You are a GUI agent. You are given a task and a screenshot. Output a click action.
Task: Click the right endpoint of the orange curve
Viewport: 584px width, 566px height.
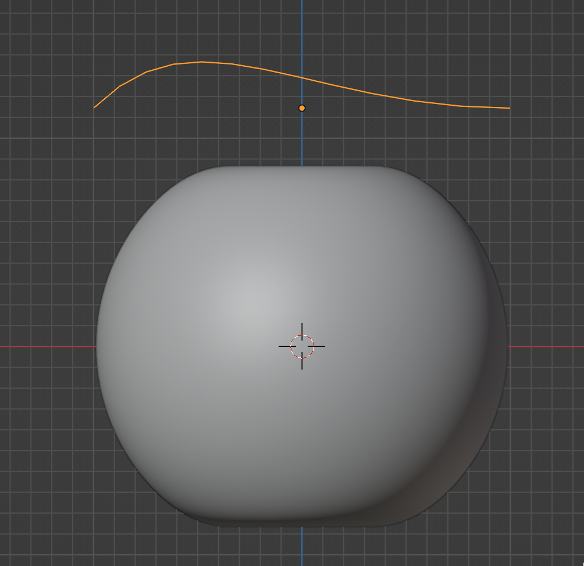(x=509, y=108)
